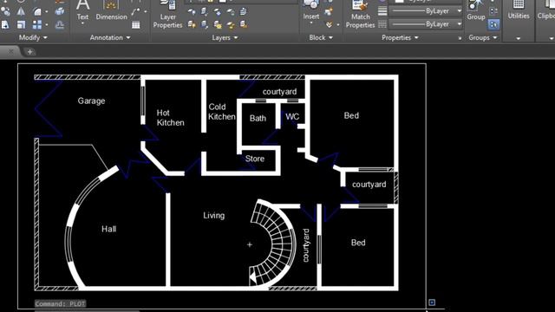Select the Array tool
The width and height of the screenshot is (555, 312).
[36, 25]
